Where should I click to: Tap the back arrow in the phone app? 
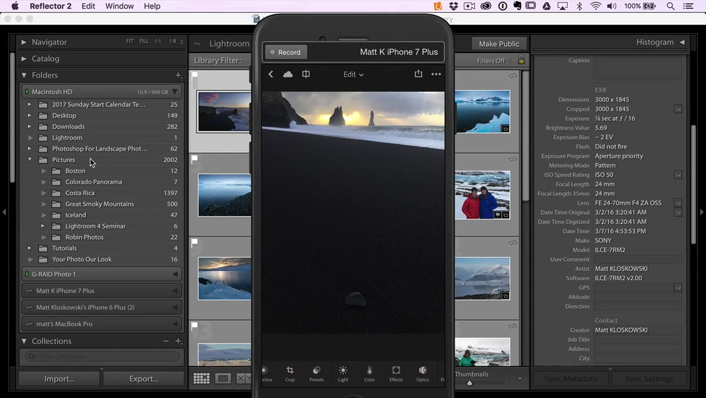pyautogui.click(x=271, y=74)
